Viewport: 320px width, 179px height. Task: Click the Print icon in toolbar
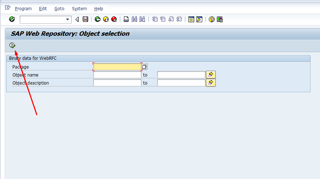tap(126, 19)
